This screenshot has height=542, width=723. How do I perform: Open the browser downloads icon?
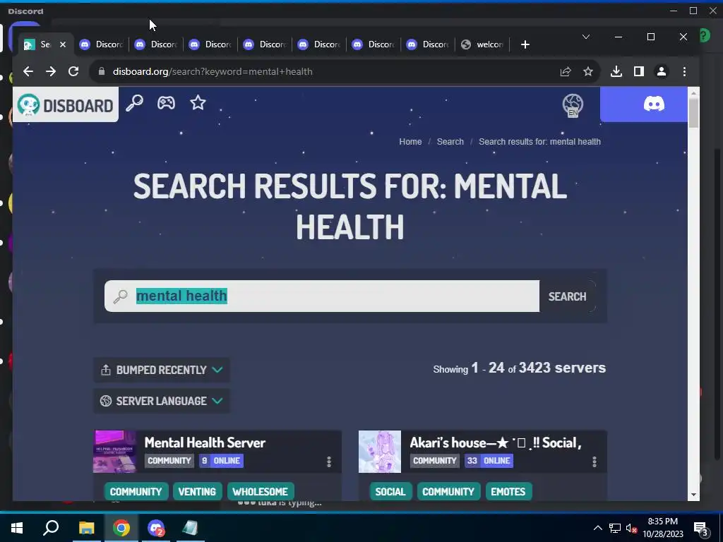[x=616, y=71]
